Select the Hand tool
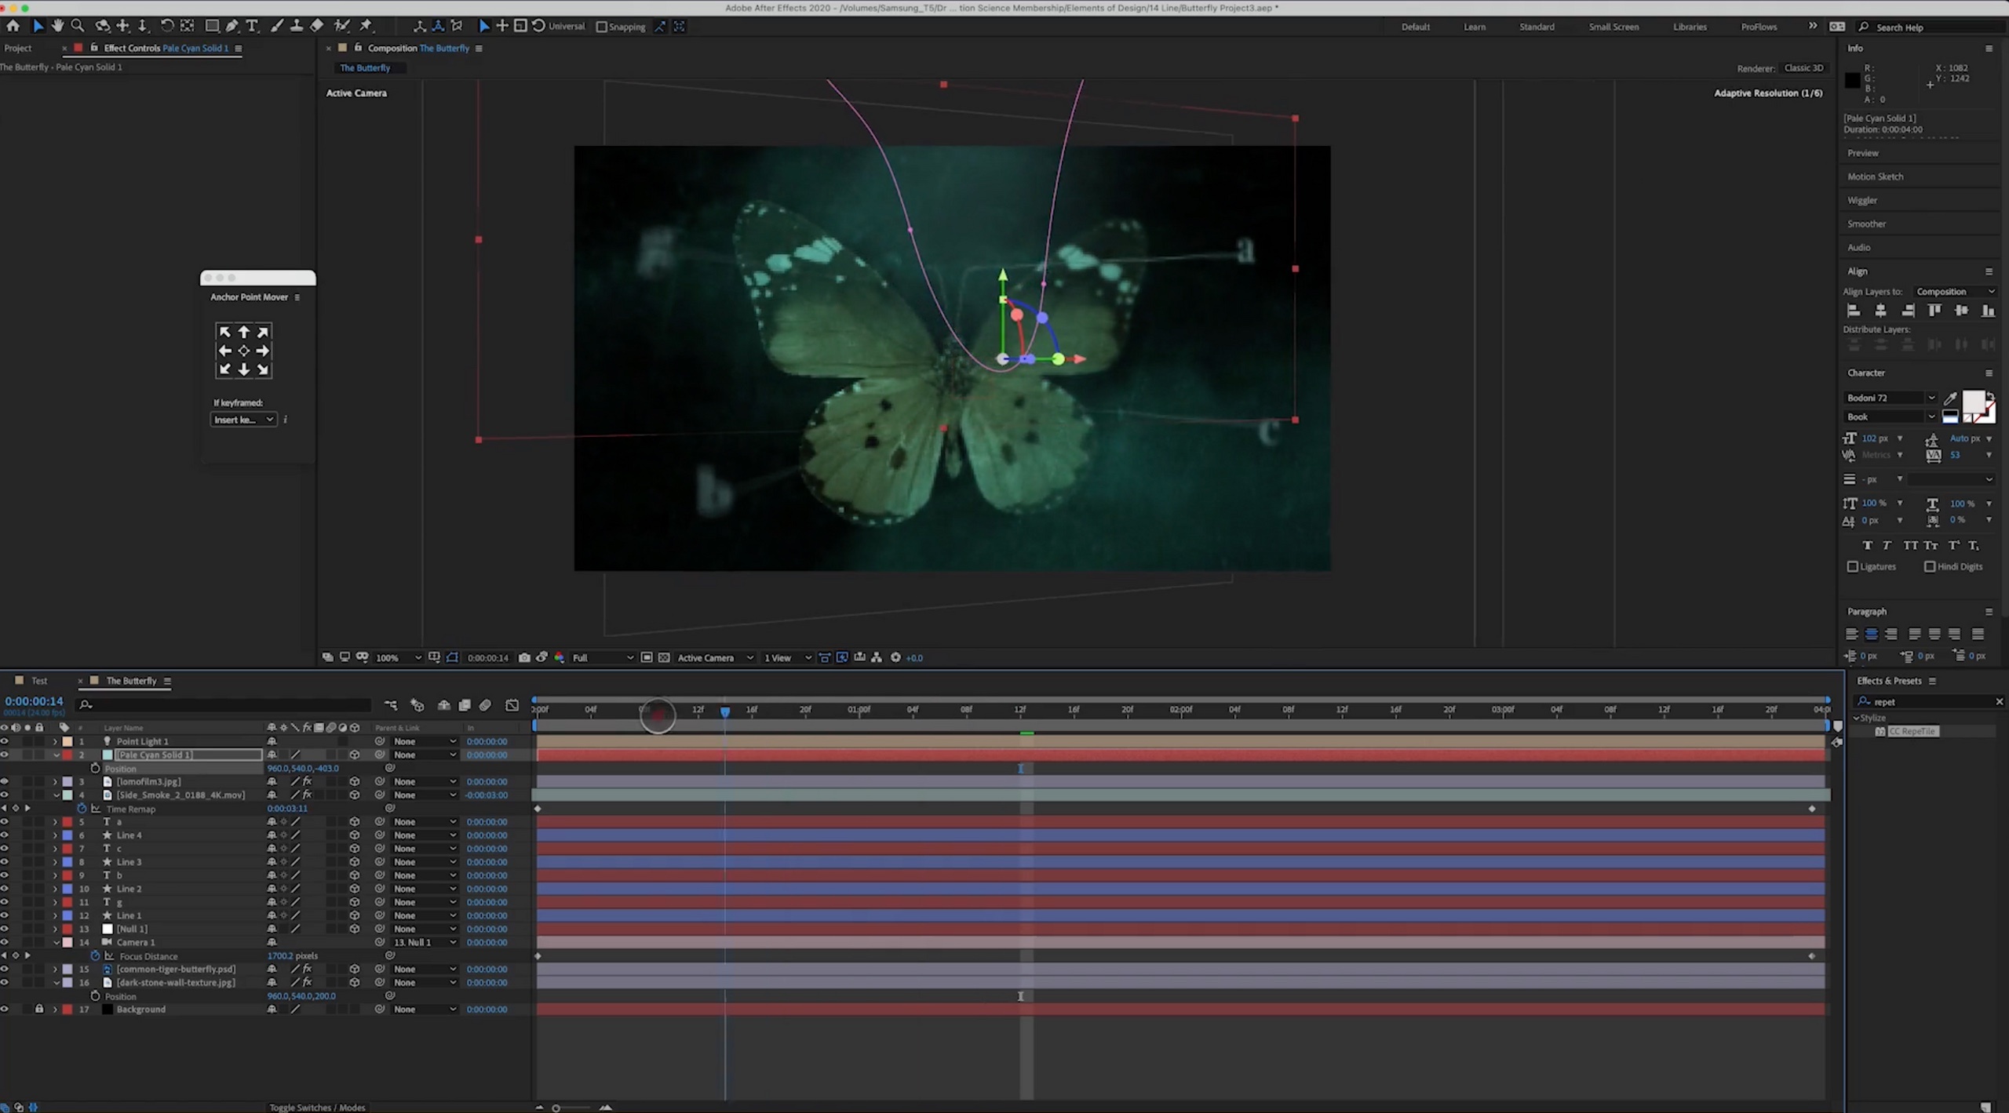The width and height of the screenshot is (2009, 1113). pos(57,26)
